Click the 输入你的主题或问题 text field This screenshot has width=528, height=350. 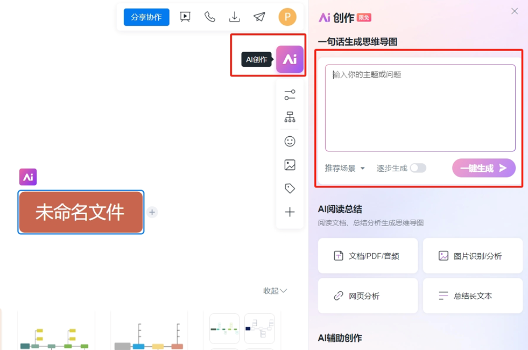coord(420,108)
